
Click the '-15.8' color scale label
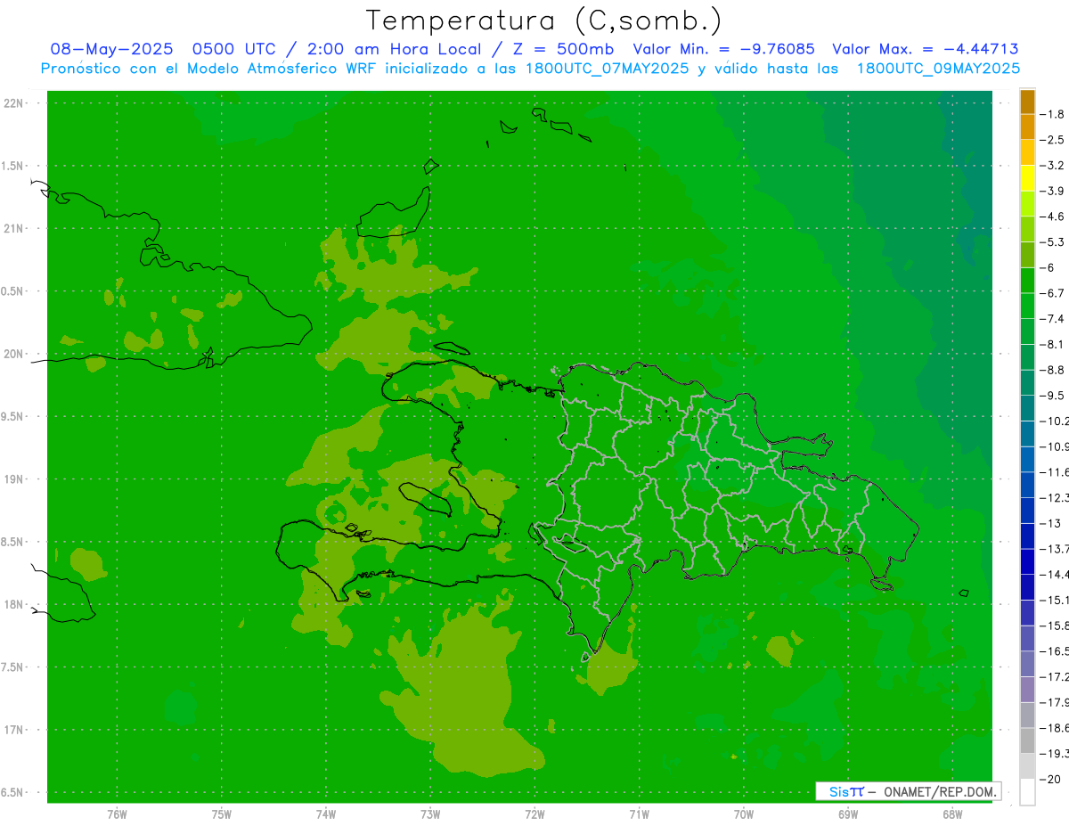pos(1055,626)
